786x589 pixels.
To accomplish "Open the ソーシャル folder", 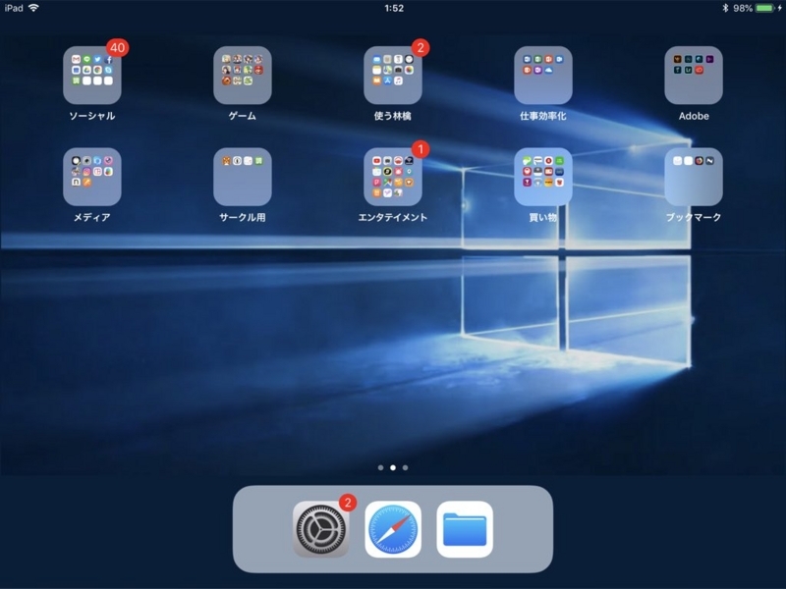I will pyautogui.click(x=92, y=76).
